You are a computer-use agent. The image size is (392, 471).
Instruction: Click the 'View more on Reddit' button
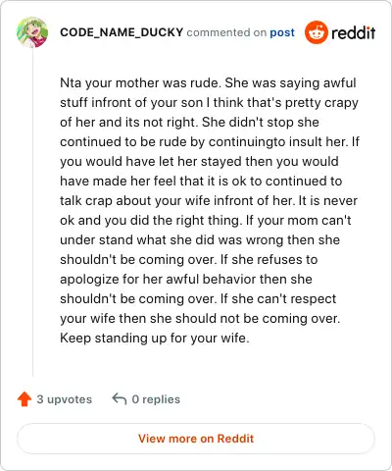pos(196,439)
